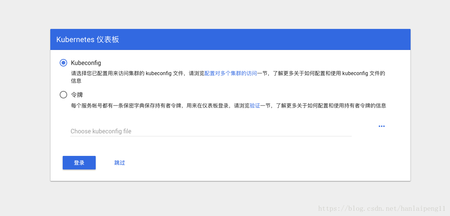Screen dimensions: 450x216
Task: Click the Kubernetes 仪表板 header title
Action: point(87,39)
